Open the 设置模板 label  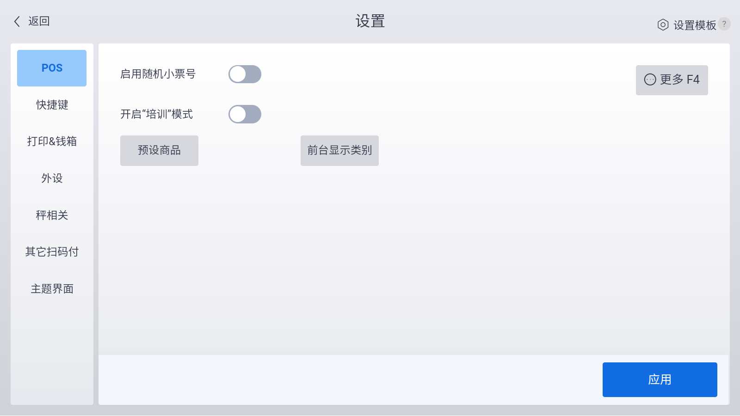695,25
